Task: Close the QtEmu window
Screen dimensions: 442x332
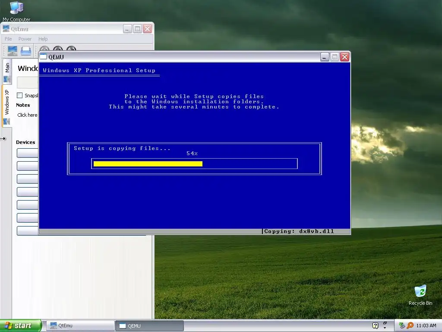Action: point(148,29)
